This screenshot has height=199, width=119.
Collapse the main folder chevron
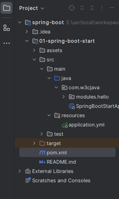coord(42,69)
